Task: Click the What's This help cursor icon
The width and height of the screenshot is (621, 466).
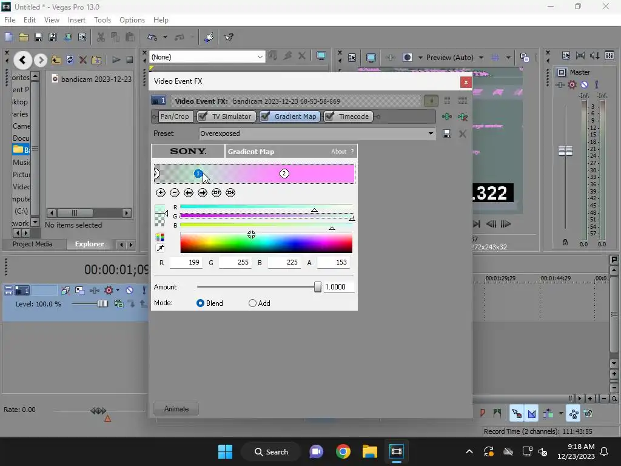Action: [229, 37]
